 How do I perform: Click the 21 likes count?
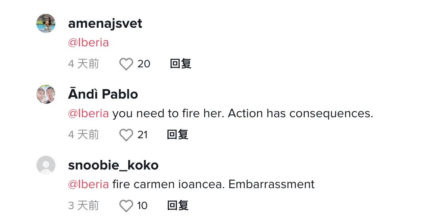(142, 135)
